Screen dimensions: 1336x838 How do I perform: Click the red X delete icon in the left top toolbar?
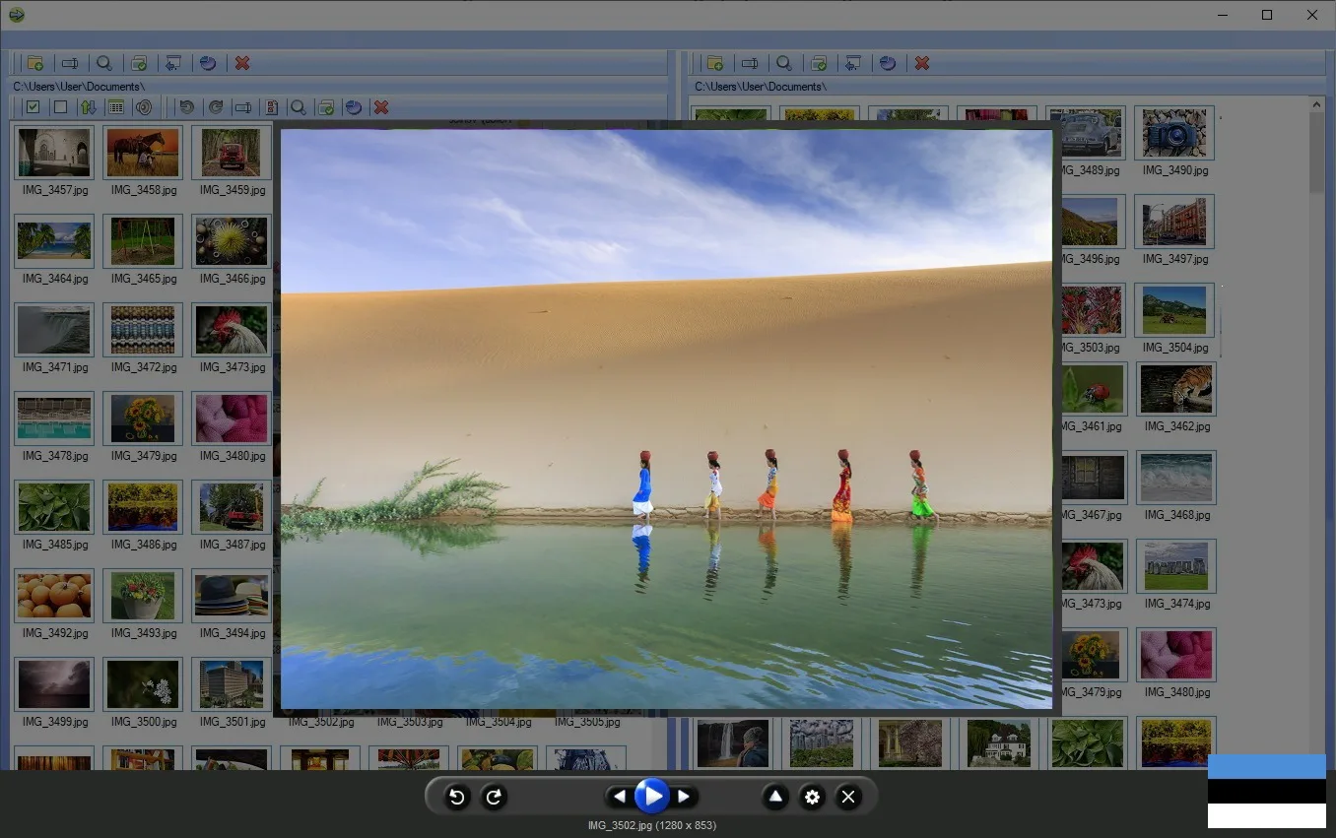242,63
